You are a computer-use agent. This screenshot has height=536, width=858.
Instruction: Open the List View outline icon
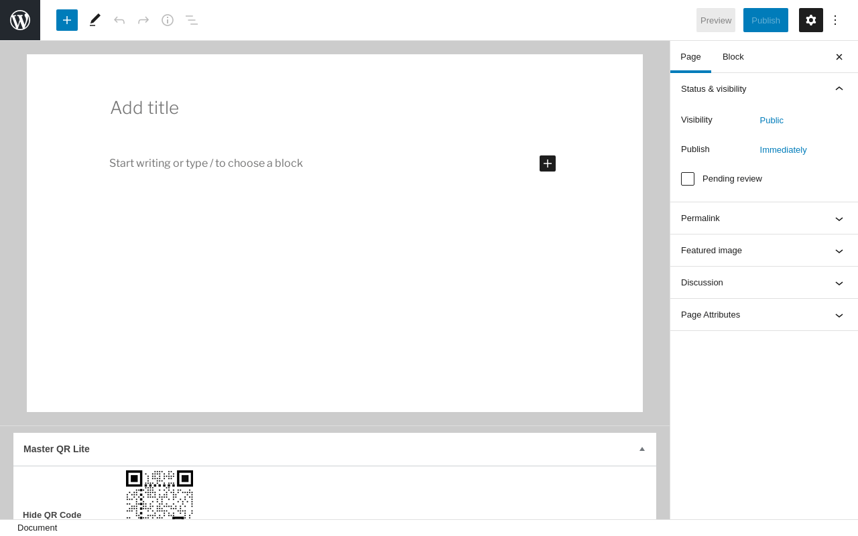(192, 20)
